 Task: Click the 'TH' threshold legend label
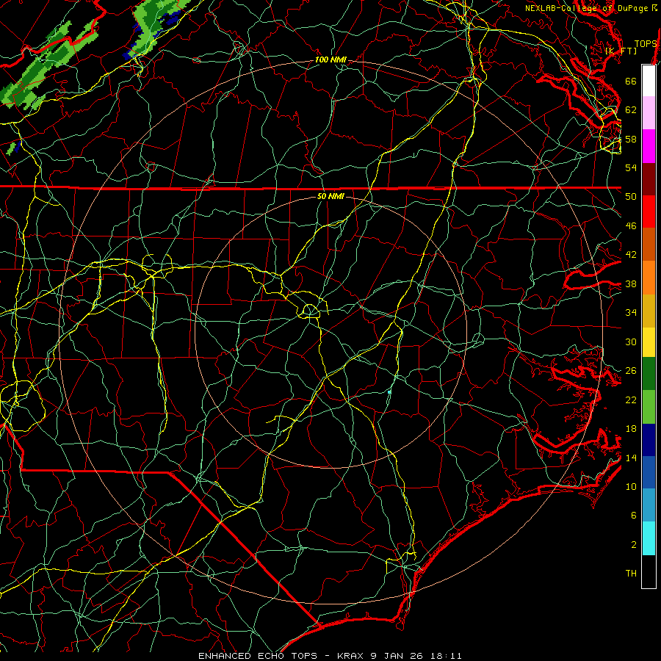[631, 574]
